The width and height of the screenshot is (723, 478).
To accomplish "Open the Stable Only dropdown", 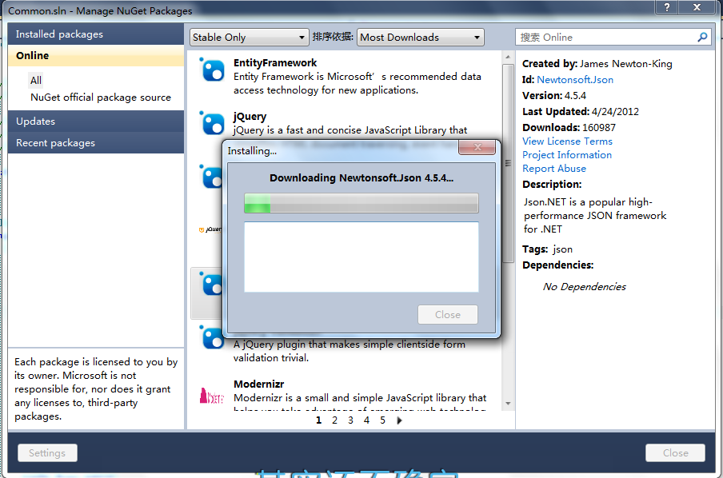I will tap(249, 38).
